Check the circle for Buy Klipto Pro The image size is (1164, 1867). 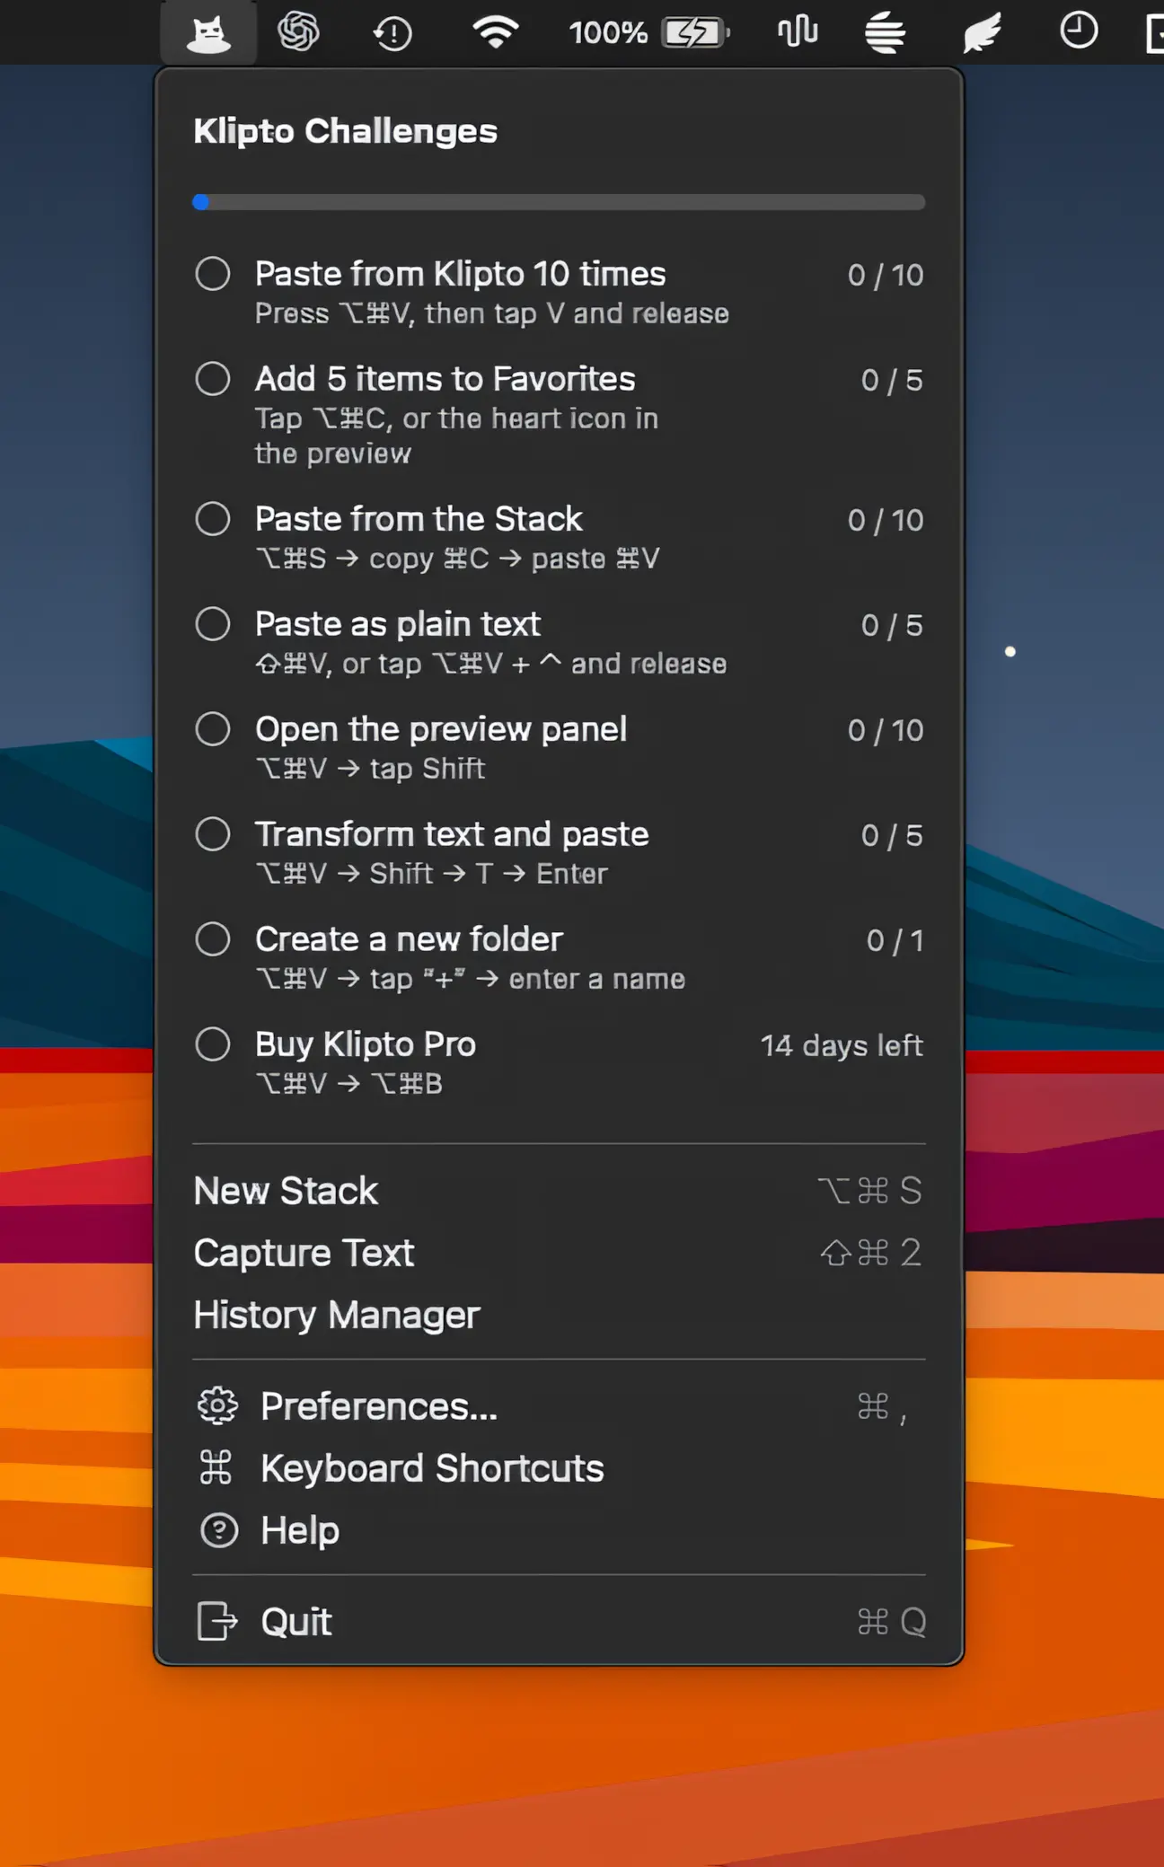pyautogui.click(x=213, y=1044)
